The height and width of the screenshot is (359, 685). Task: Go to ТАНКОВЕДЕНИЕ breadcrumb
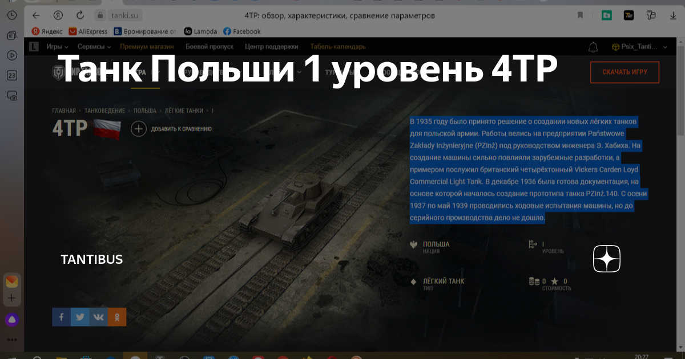click(105, 111)
